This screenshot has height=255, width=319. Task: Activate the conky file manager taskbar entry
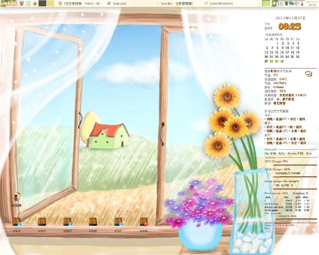pyautogui.click(x=174, y=4)
